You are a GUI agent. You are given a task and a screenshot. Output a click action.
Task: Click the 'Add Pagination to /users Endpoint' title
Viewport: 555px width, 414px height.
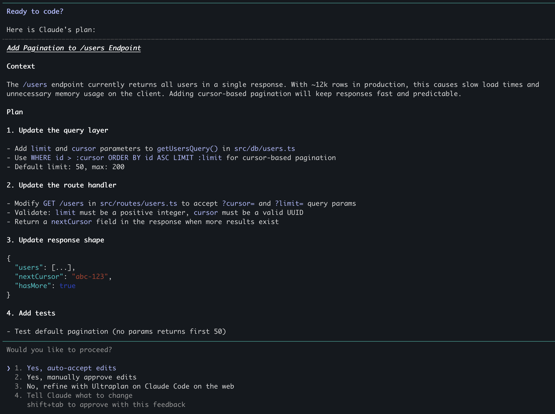tap(74, 48)
